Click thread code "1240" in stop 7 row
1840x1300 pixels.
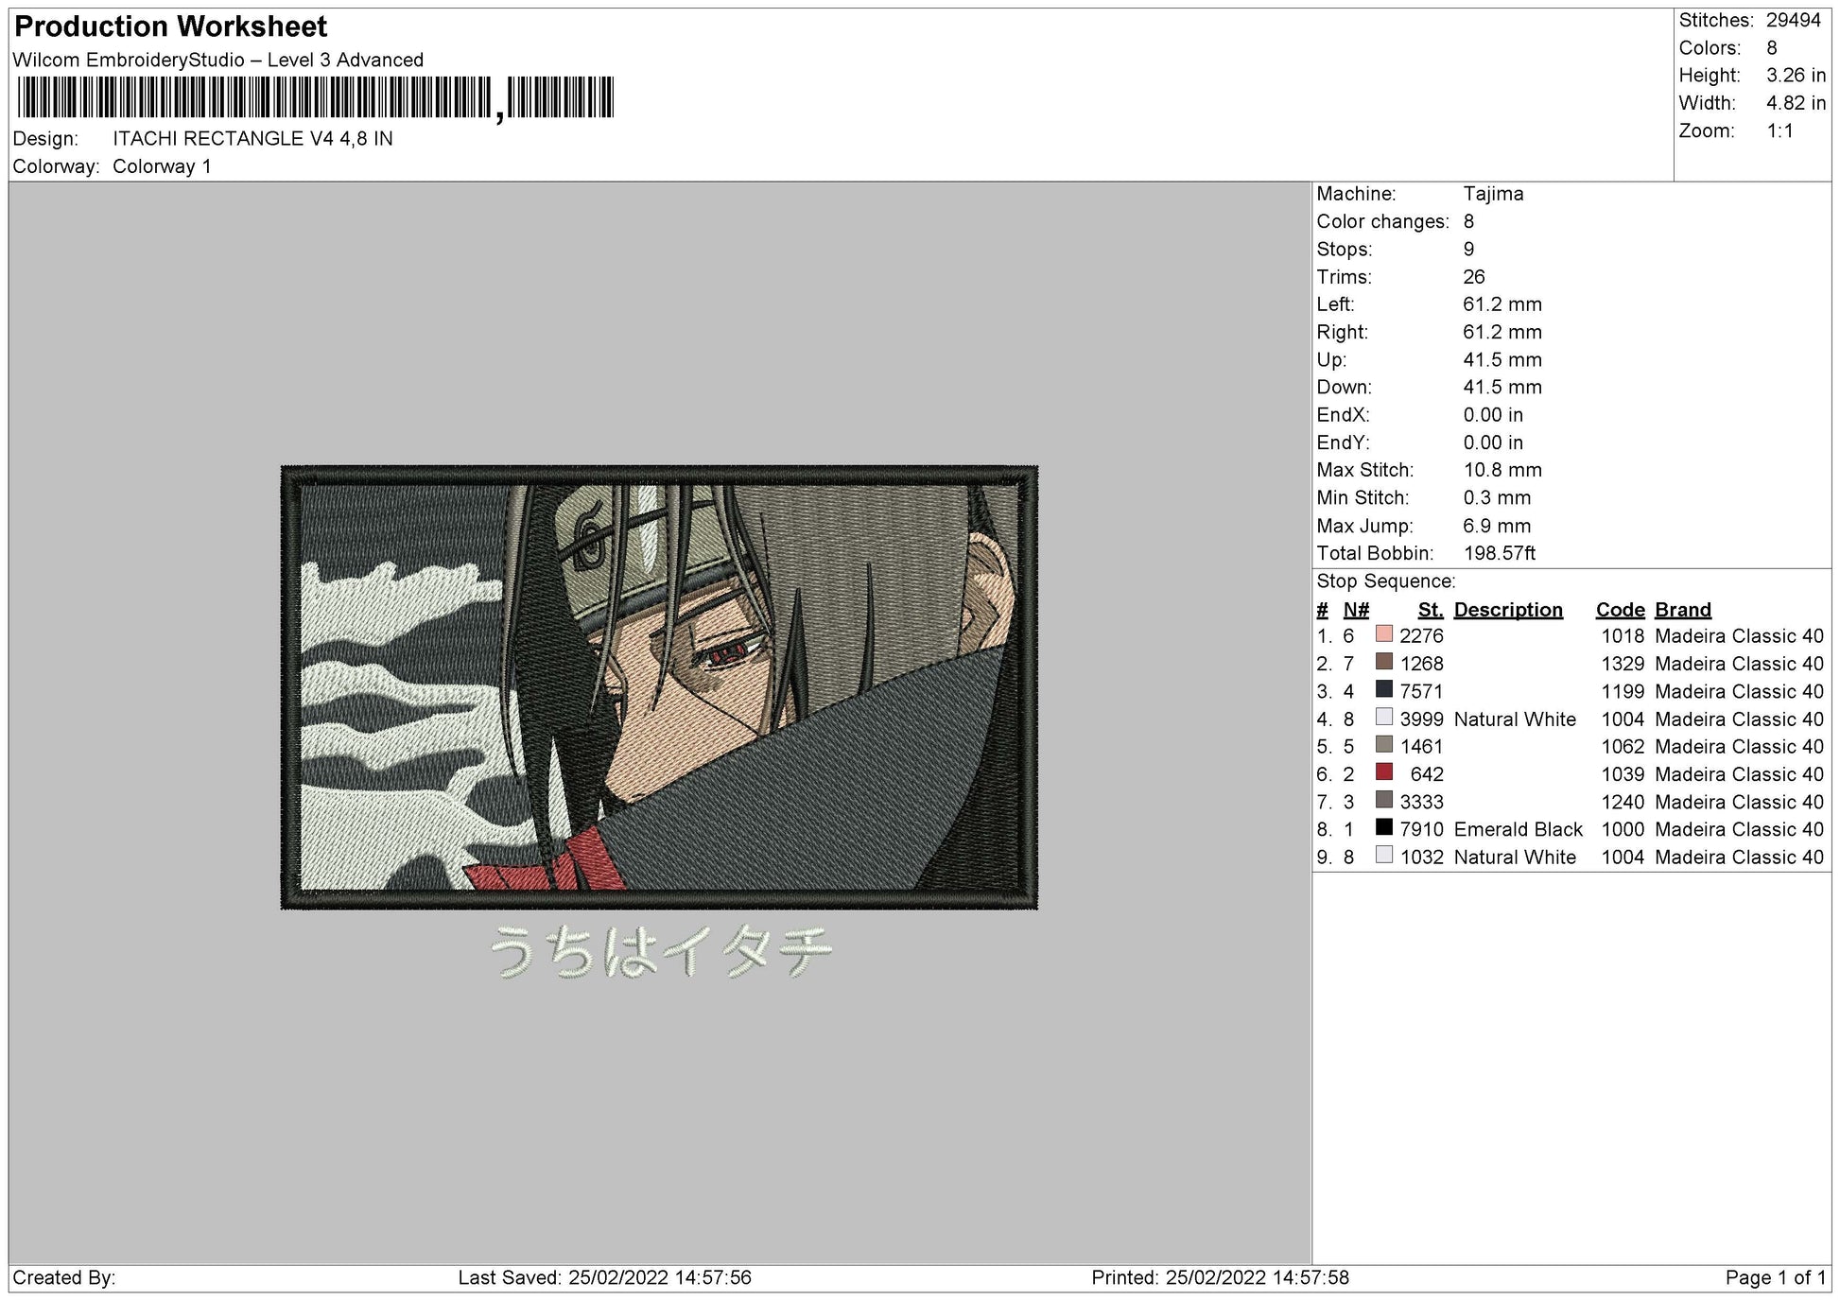pyautogui.click(x=1623, y=802)
